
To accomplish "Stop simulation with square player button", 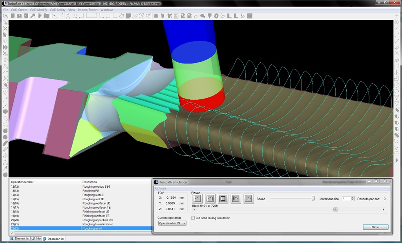I will [x=223, y=199].
